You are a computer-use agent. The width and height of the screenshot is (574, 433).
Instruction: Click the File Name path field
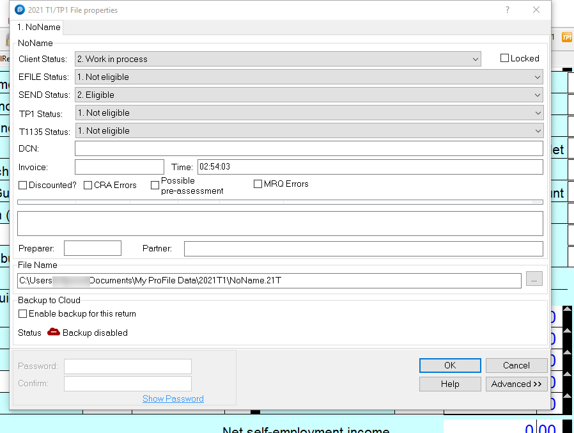(269, 281)
